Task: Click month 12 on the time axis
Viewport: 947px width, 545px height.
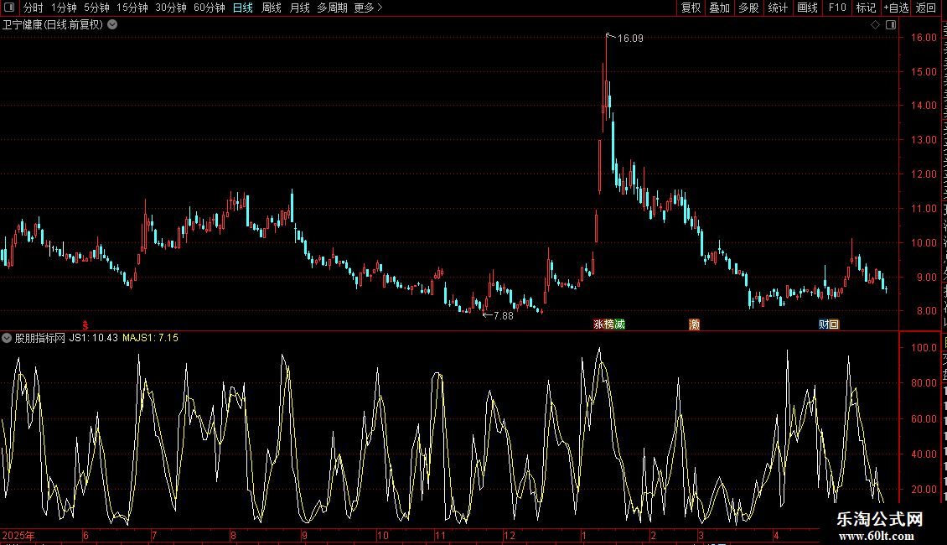Action: point(510,535)
